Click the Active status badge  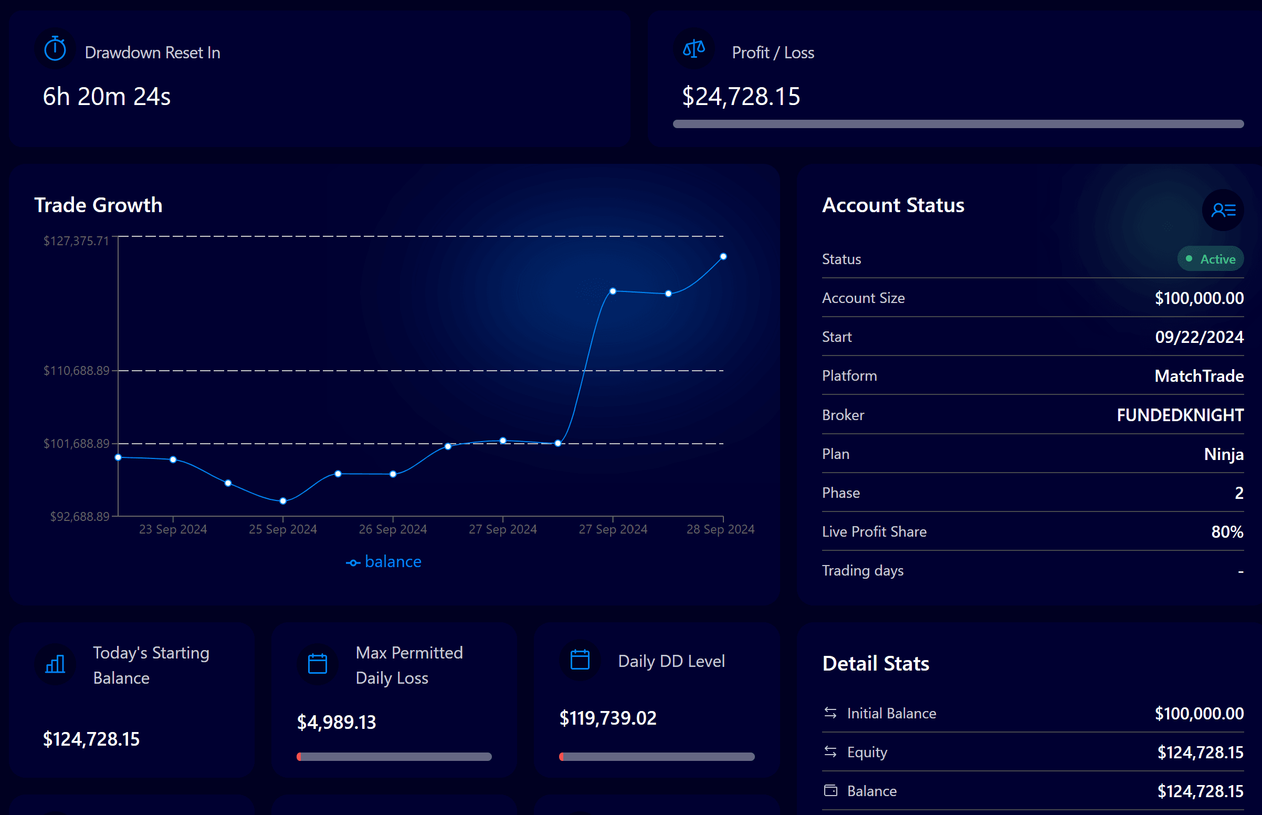[1210, 259]
